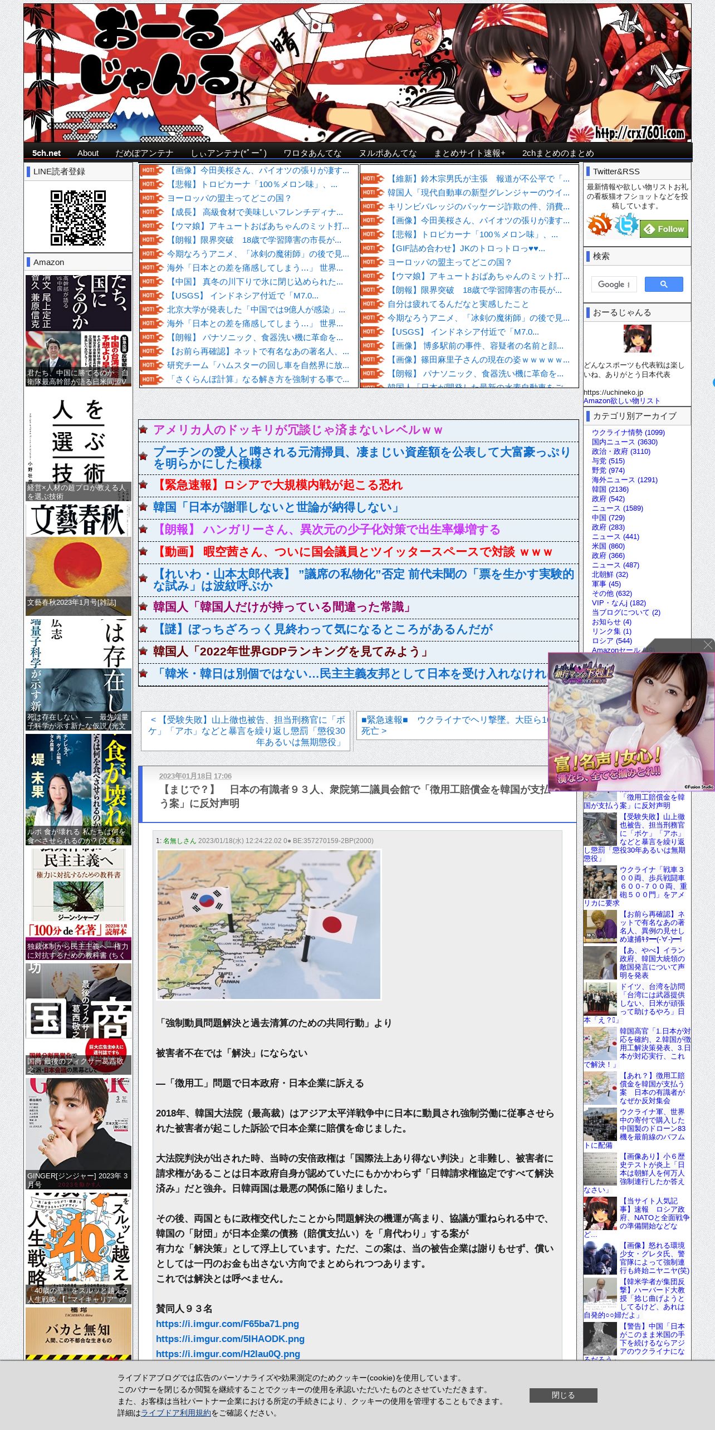Click the 閉じる cookie banner button

[x=563, y=1395]
